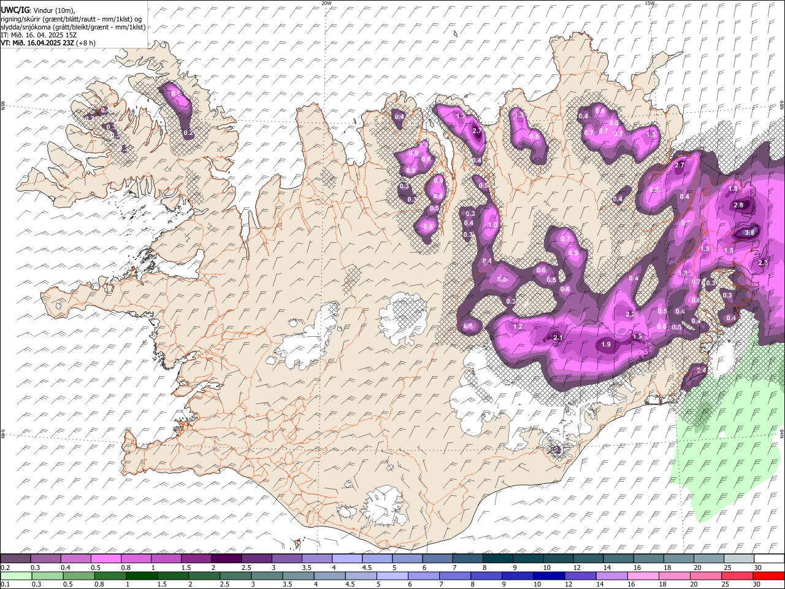Click the upper scale swatch labeled 1.5

196,559
